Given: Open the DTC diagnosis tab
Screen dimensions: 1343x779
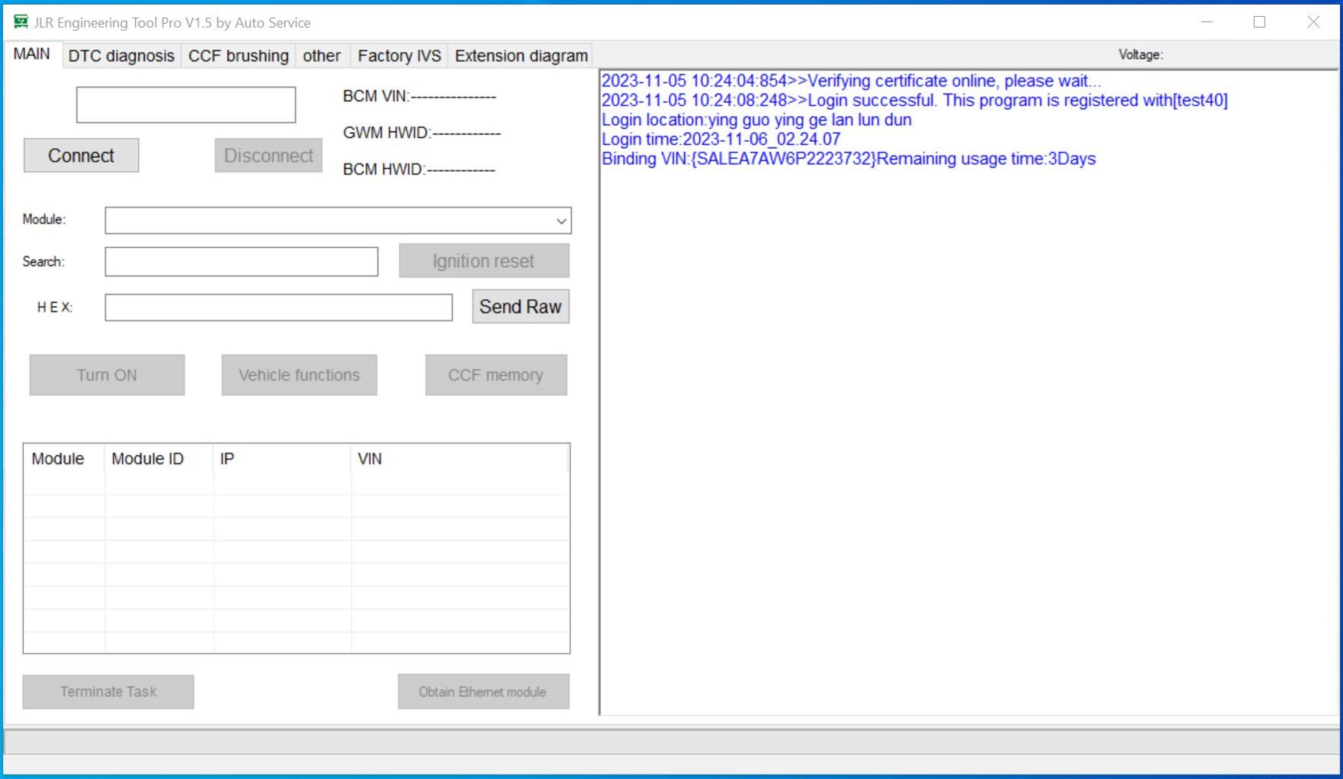Looking at the screenshot, I should (x=121, y=56).
